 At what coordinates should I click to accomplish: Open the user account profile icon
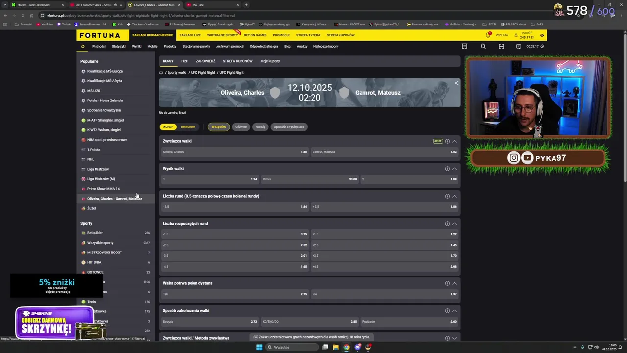tap(516, 35)
